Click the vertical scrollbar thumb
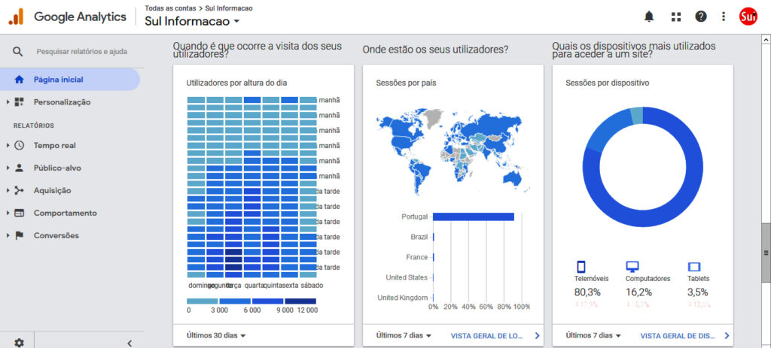771x348 pixels. point(766,253)
